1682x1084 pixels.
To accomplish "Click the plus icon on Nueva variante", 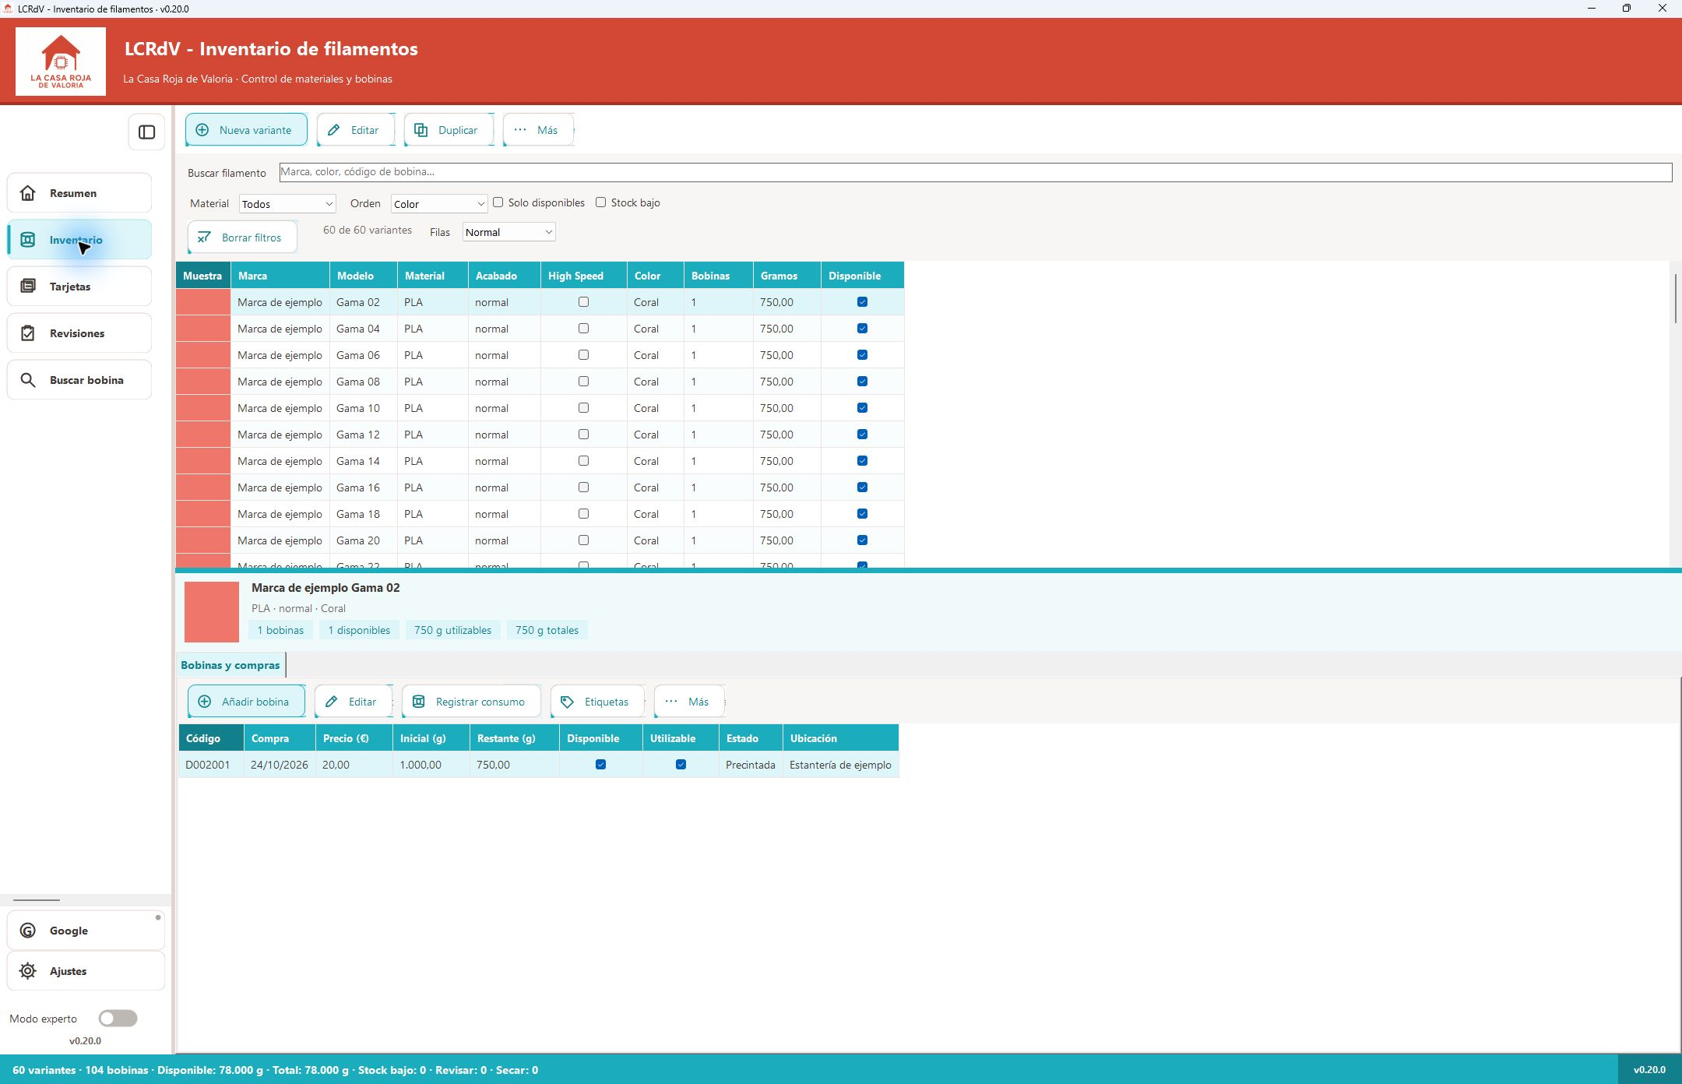I will tap(202, 130).
